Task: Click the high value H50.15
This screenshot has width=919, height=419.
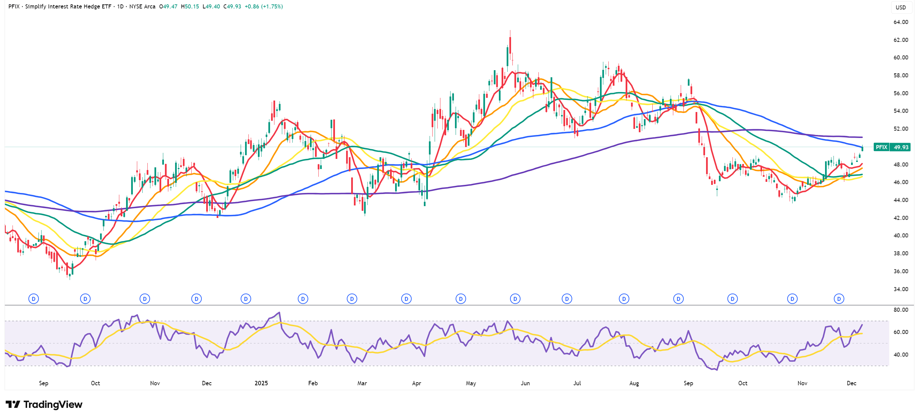Action: click(x=190, y=6)
